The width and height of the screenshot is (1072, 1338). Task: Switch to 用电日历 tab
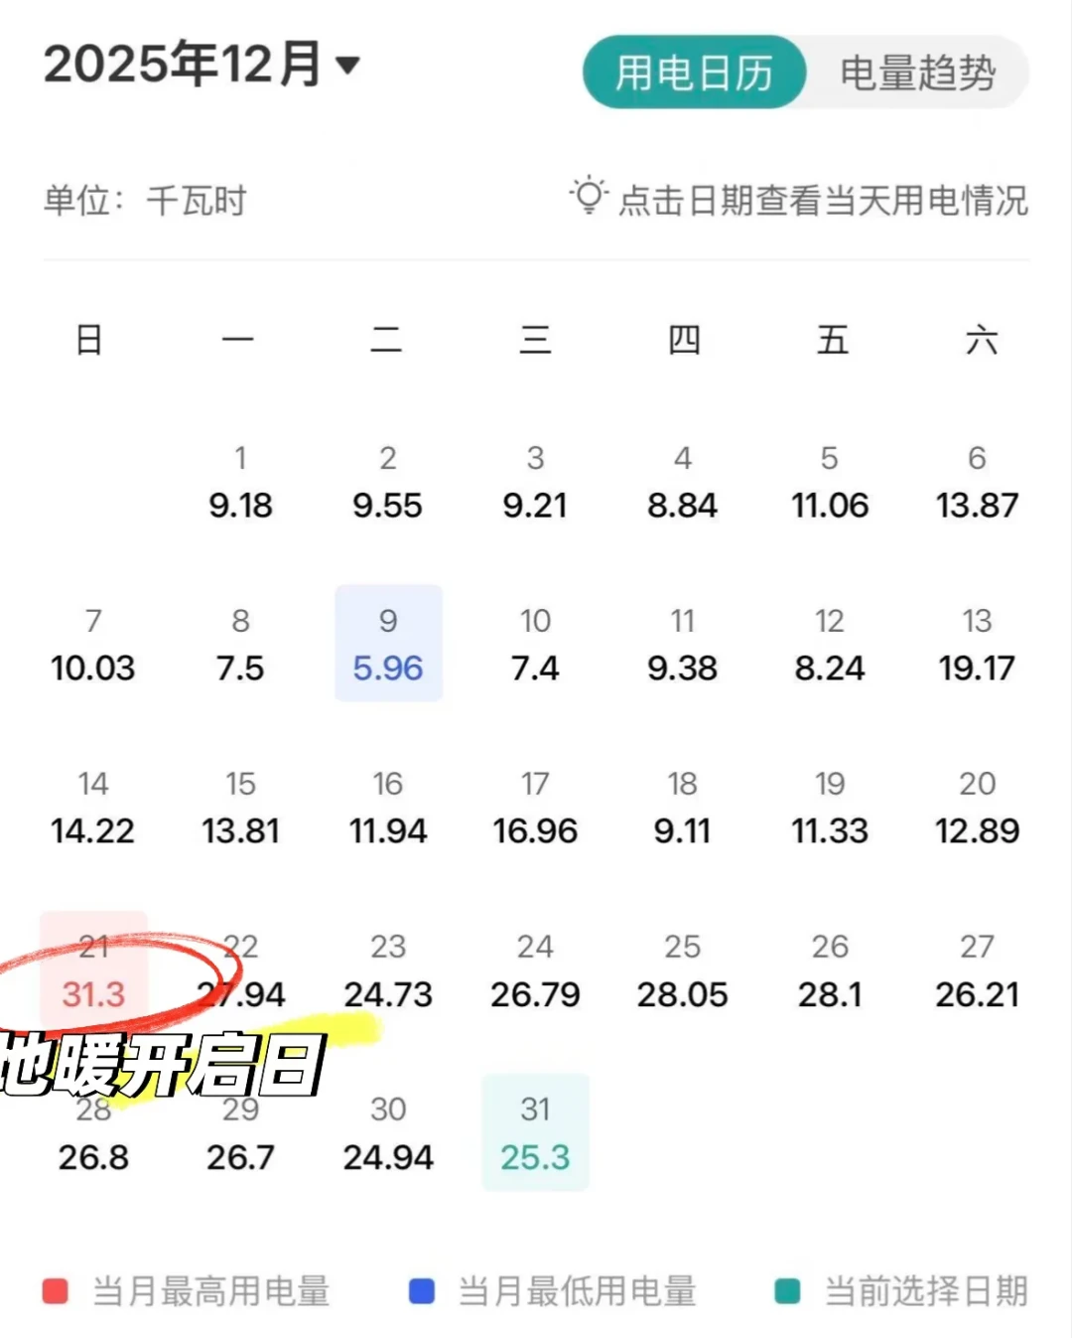pos(694,73)
